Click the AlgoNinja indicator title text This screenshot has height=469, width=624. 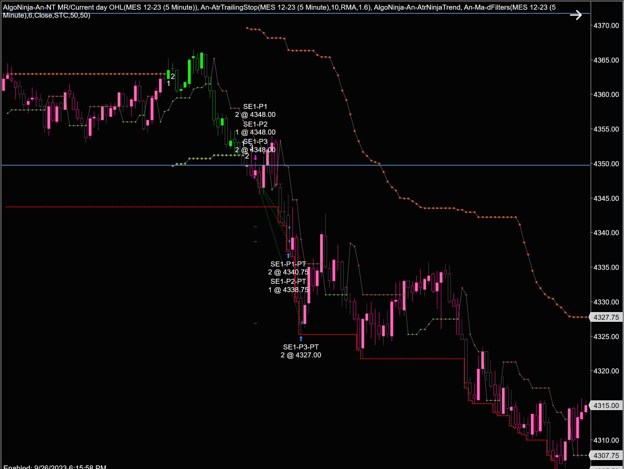click(279, 11)
